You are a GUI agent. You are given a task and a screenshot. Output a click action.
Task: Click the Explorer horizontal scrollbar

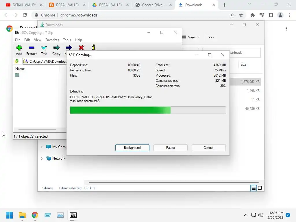173,182
